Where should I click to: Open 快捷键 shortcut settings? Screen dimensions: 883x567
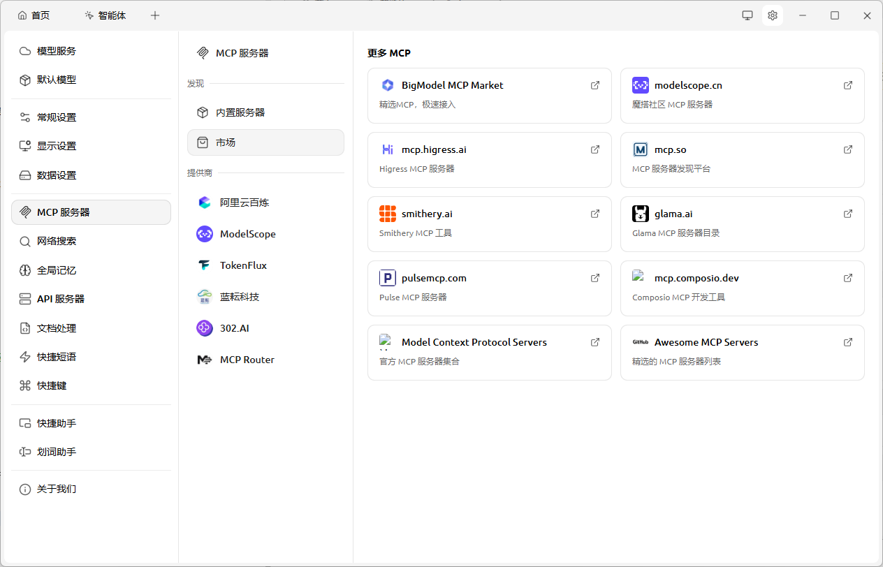(x=51, y=385)
